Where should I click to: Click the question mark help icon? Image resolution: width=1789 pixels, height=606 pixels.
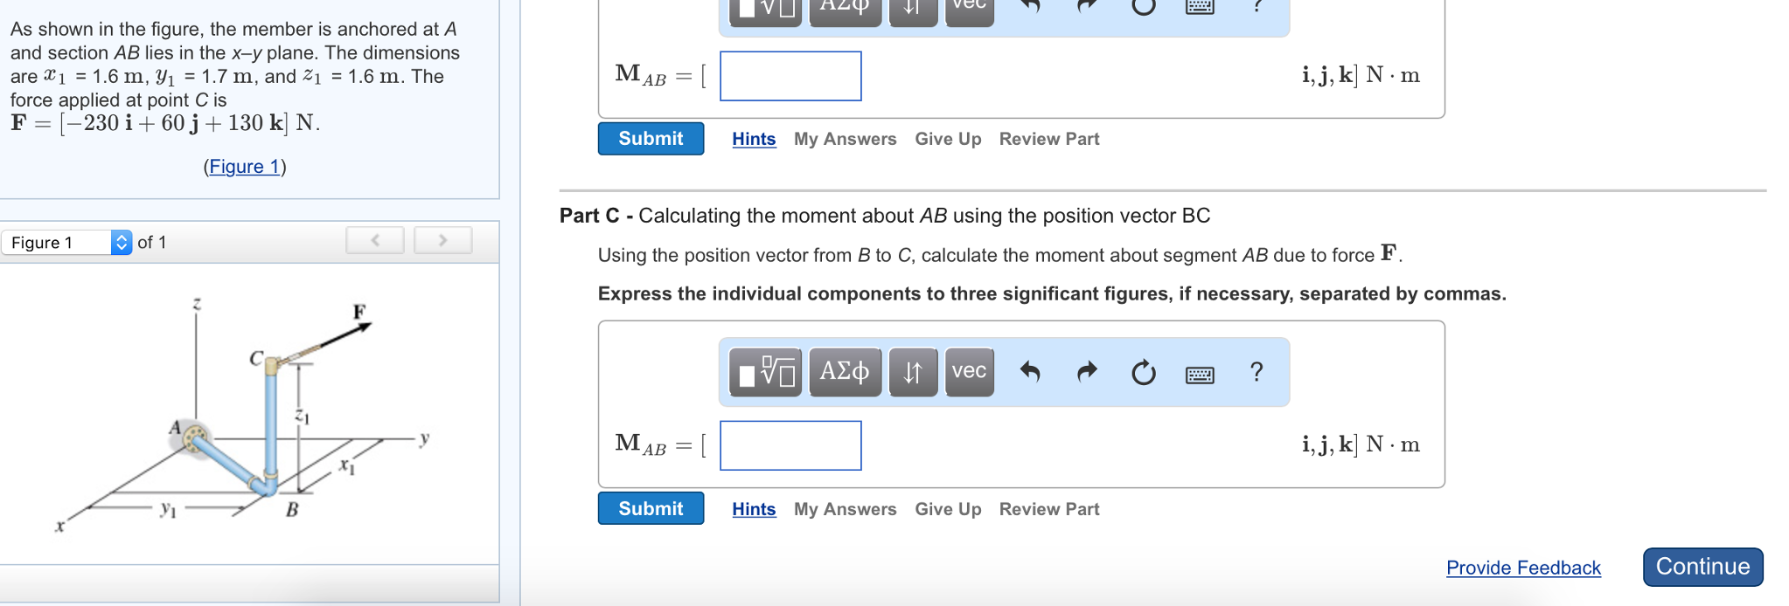click(1256, 373)
